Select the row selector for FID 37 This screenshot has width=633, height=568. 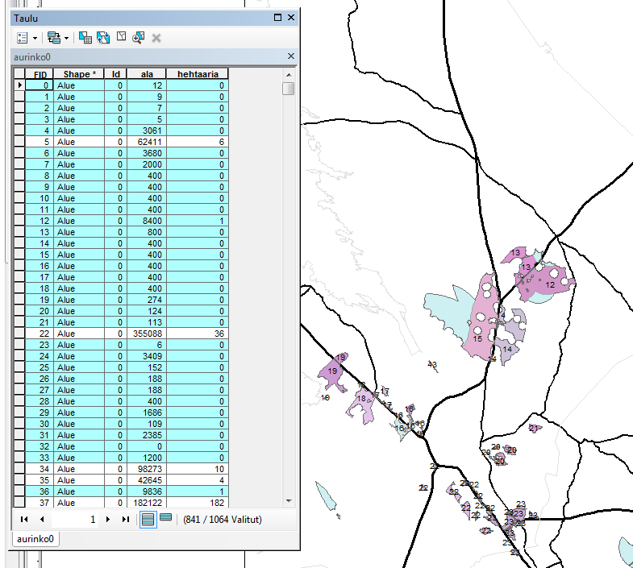coord(19,502)
